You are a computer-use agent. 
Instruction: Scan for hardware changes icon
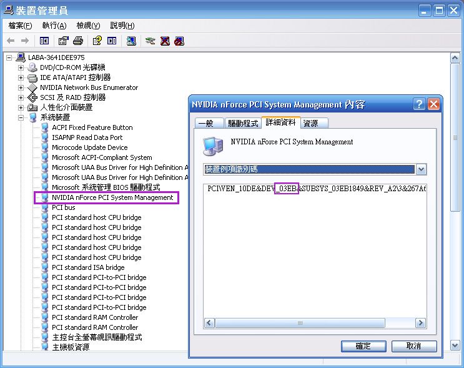131,41
